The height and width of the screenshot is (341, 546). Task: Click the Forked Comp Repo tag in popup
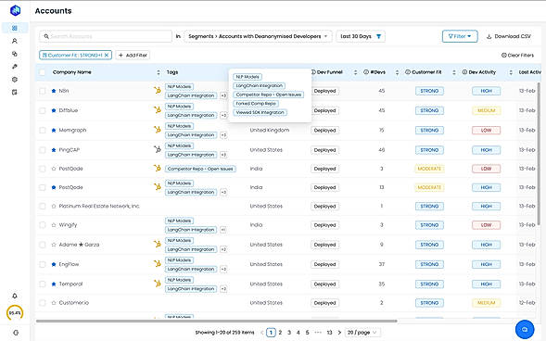click(256, 104)
